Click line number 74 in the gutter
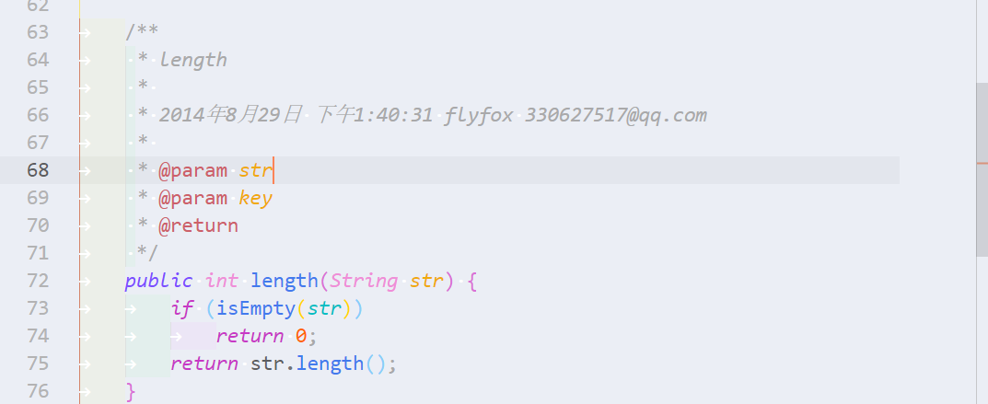Screen dimensions: 988x404 tap(38, 336)
